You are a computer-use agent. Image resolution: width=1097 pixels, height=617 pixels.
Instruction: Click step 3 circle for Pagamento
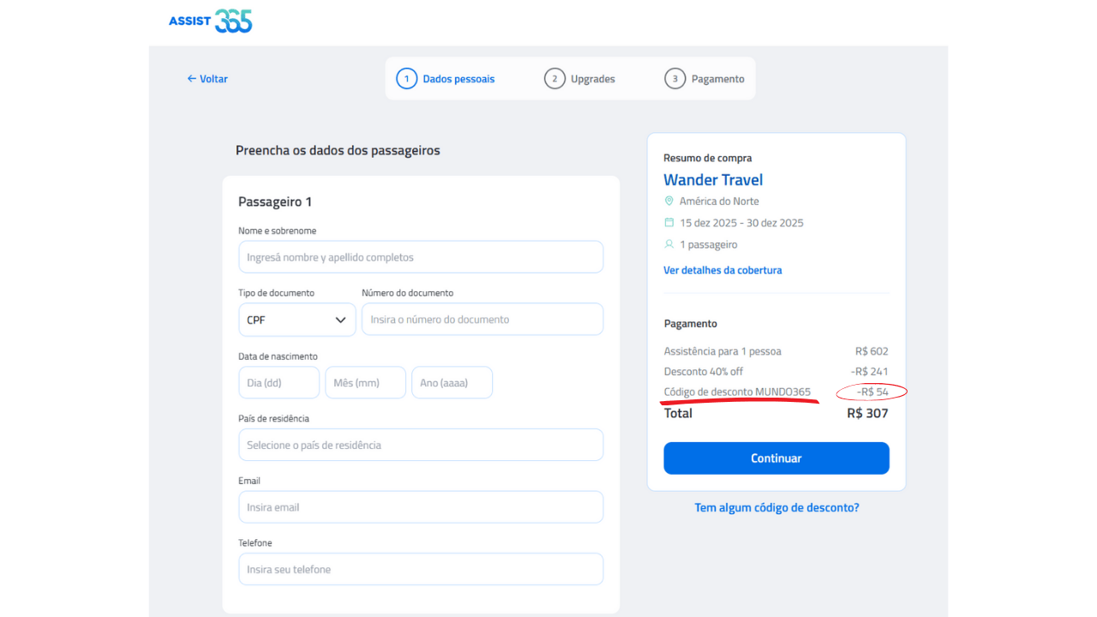pyautogui.click(x=674, y=79)
